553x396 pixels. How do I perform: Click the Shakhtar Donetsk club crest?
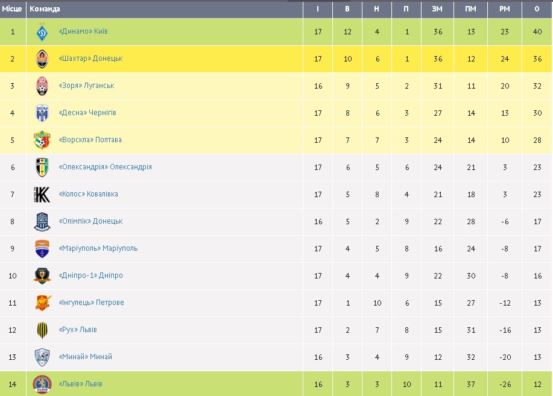(x=42, y=58)
